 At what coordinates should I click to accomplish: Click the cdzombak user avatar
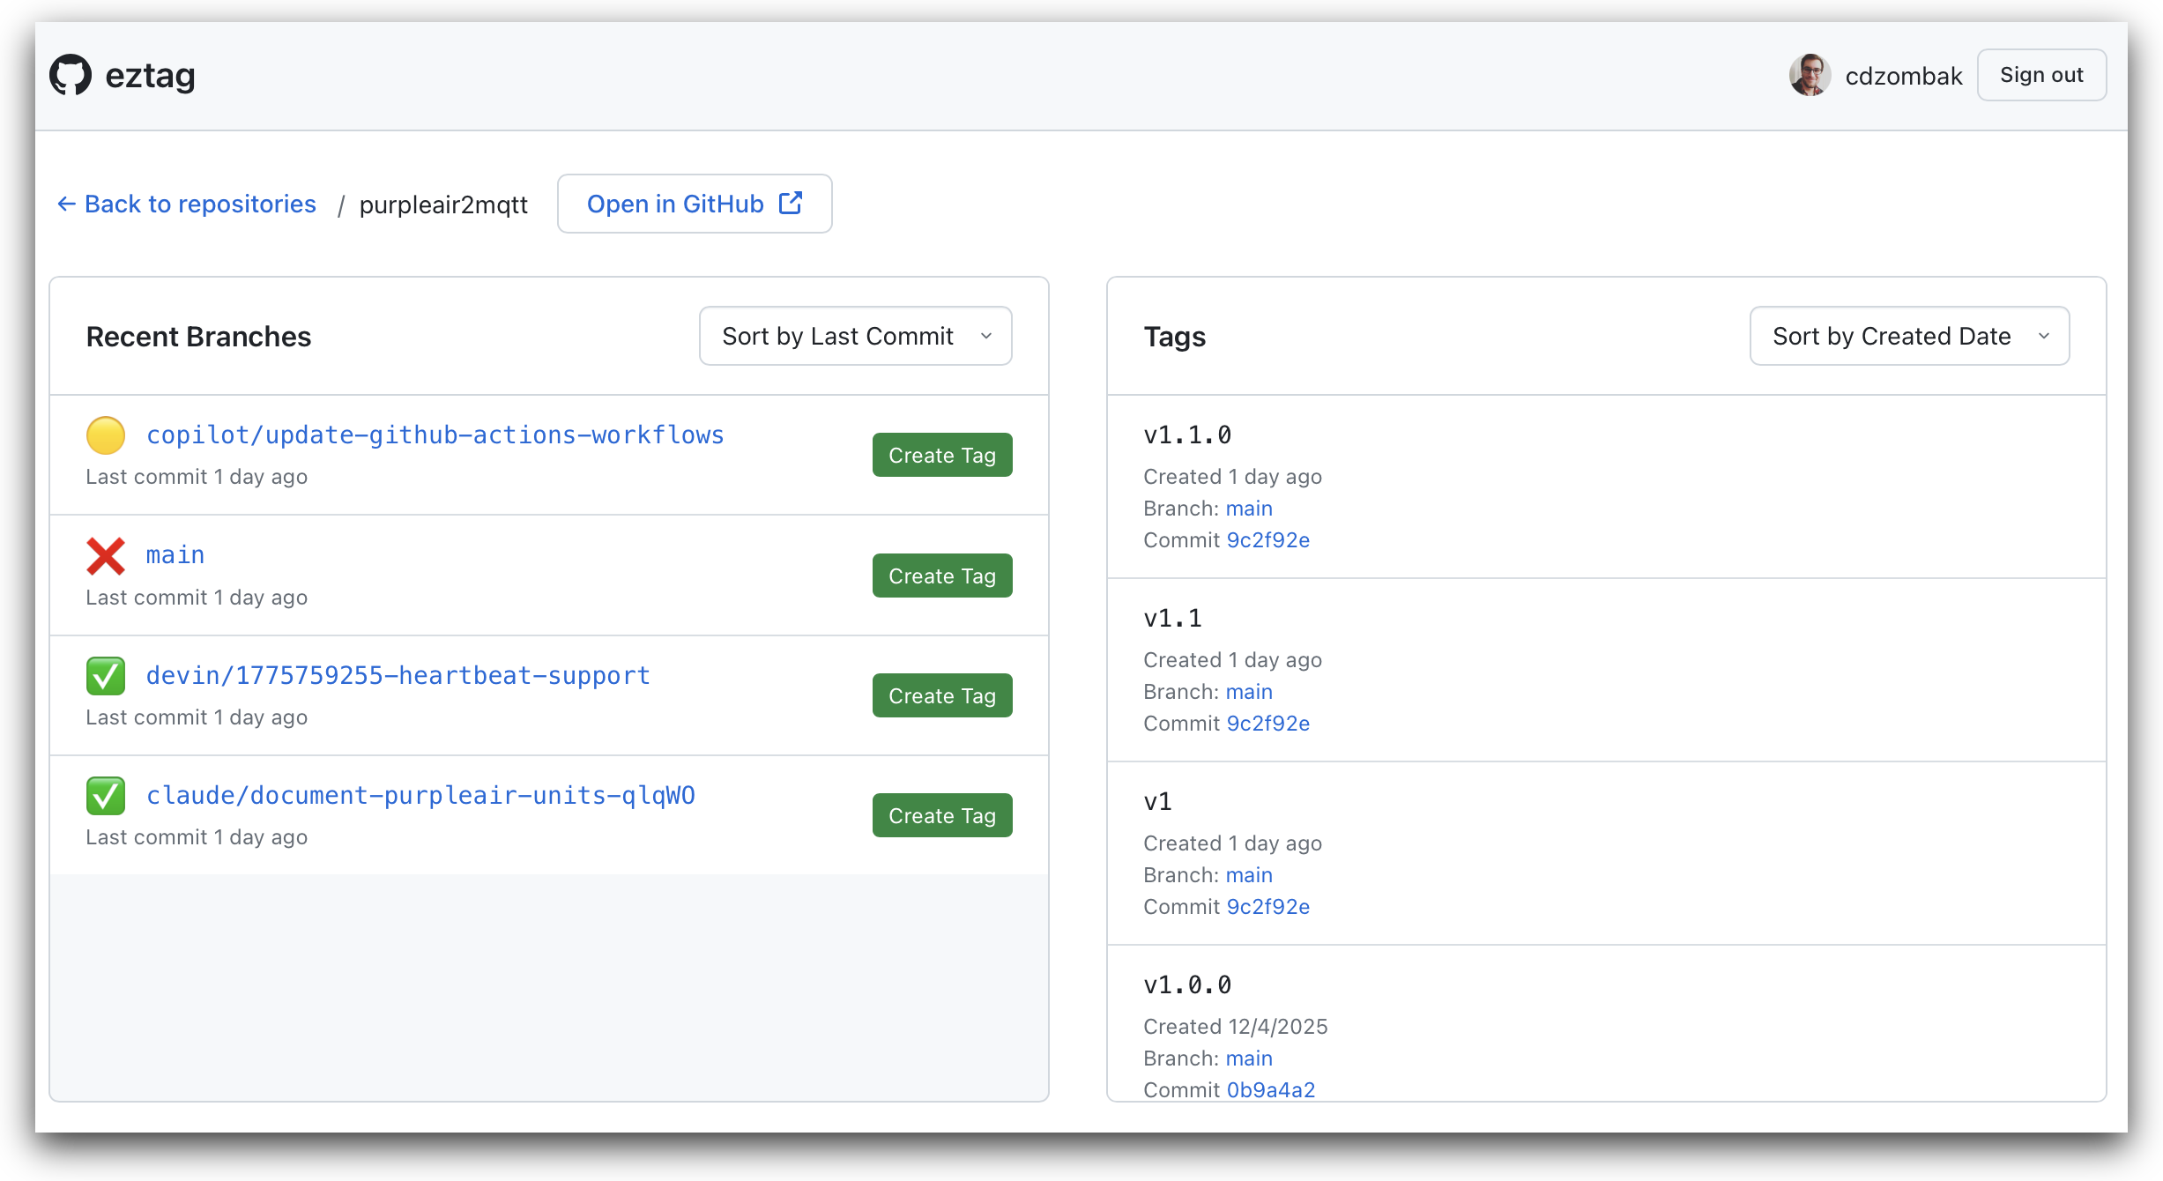(1810, 75)
